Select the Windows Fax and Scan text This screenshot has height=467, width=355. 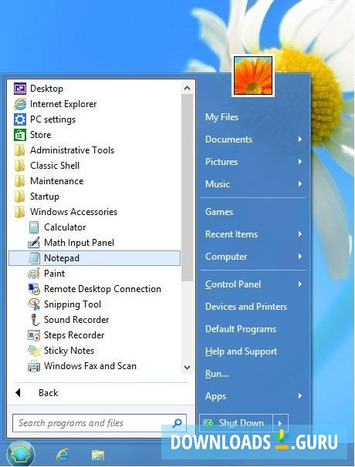90,366
